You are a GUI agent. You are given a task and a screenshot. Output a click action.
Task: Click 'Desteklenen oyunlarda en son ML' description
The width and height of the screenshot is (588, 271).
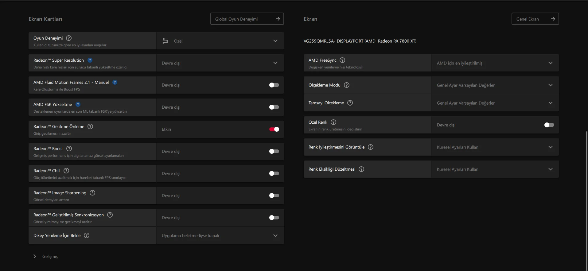(x=80, y=111)
